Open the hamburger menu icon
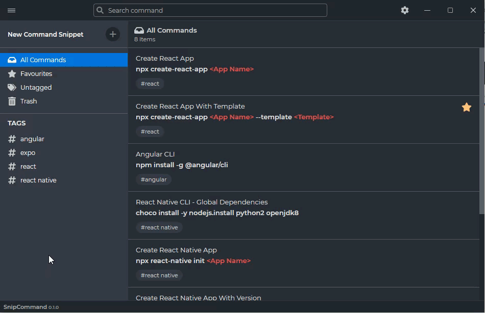Image resolution: width=485 pixels, height=313 pixels. pos(11,11)
